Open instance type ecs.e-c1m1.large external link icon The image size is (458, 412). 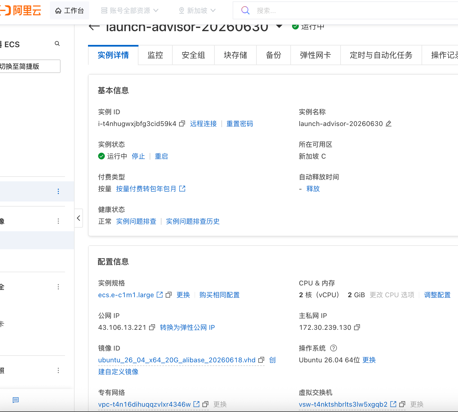point(160,295)
